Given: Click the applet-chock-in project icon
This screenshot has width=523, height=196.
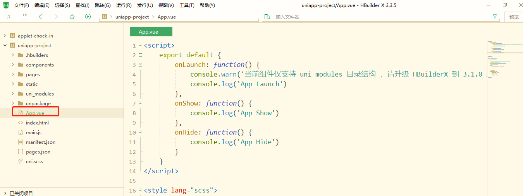Looking at the screenshot, I should 12,36.
